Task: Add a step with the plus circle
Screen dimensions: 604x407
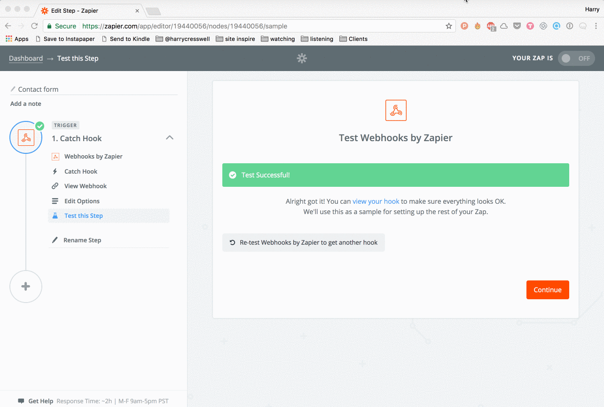Action: [x=26, y=287]
